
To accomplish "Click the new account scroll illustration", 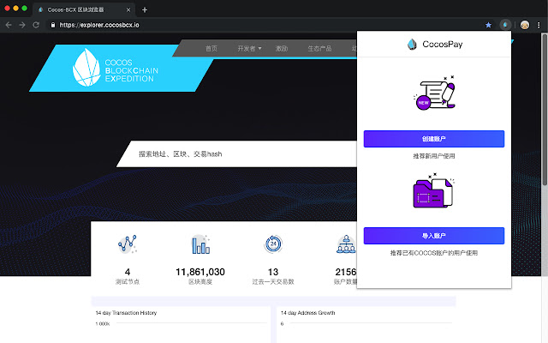I will tap(434, 93).
